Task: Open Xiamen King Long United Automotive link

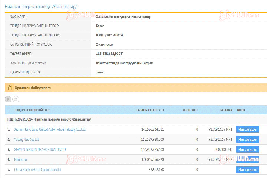Action: (50, 130)
